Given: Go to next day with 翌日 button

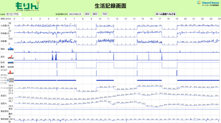Looking at the screenshot, I should pyautogui.click(x=95, y=14).
